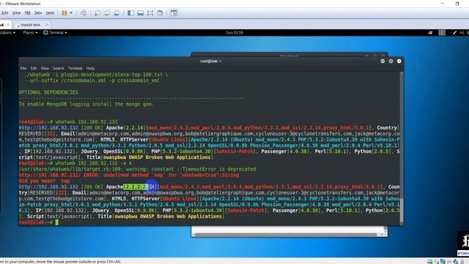
Task: Click the clock showing Sun 01:59
Action: [x=234, y=32]
